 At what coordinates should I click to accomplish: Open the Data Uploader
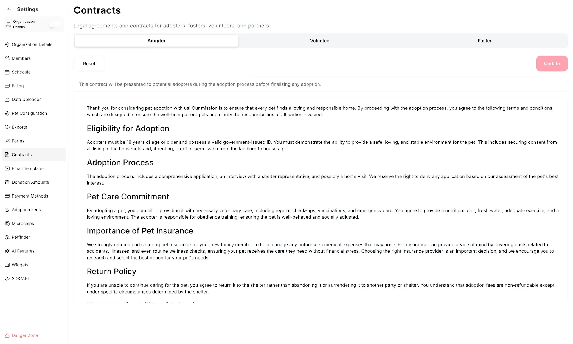pyautogui.click(x=26, y=99)
